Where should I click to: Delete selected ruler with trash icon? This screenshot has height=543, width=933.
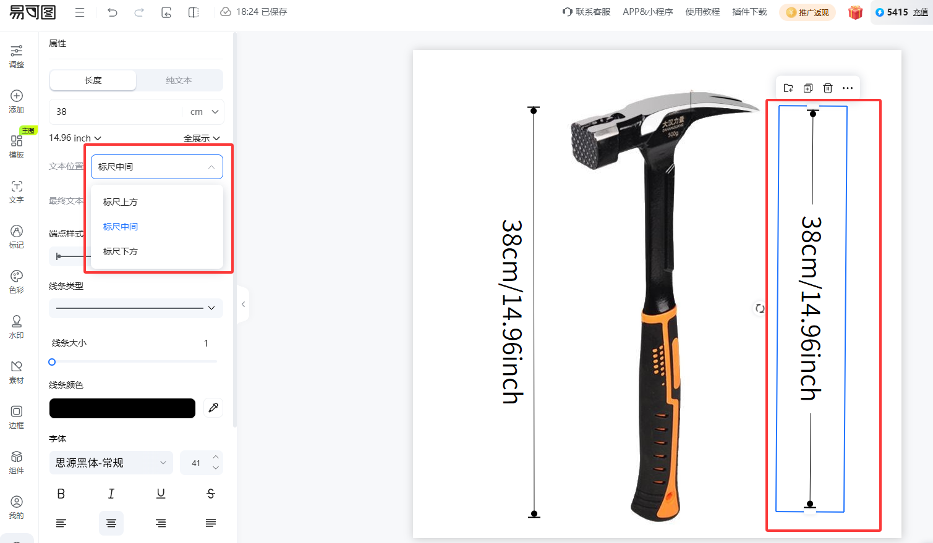click(x=828, y=88)
